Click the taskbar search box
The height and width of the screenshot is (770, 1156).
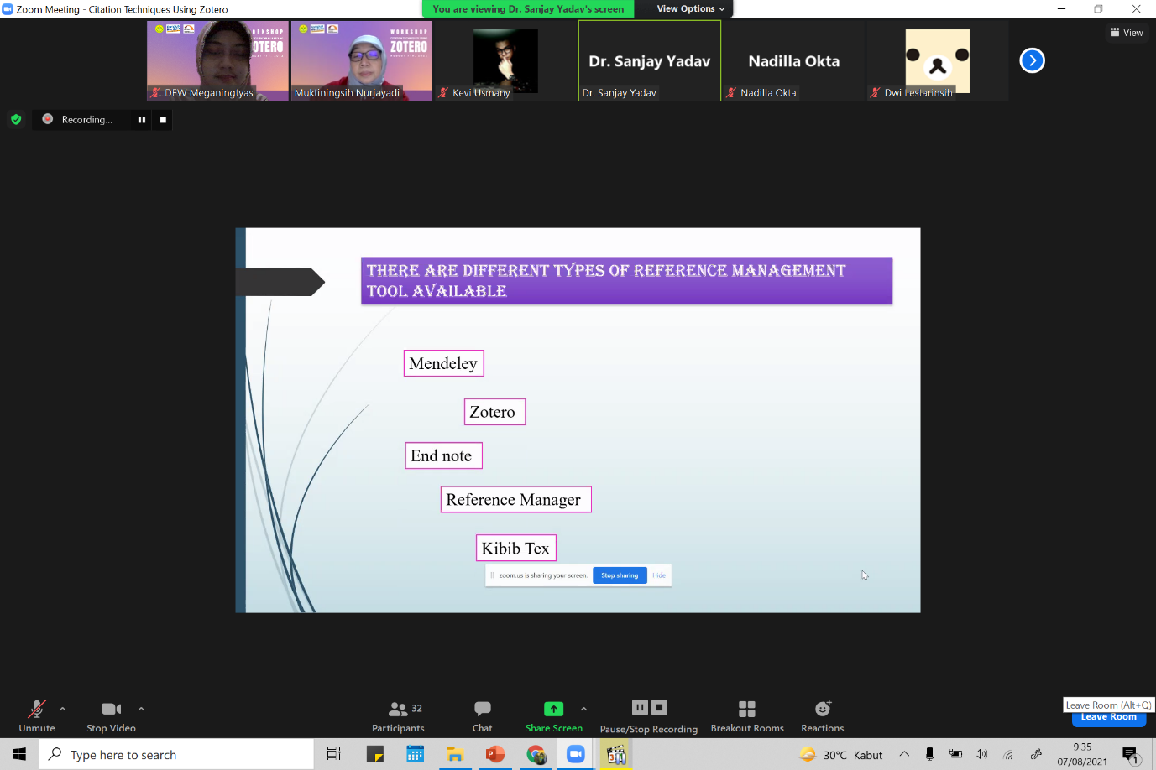(176, 754)
